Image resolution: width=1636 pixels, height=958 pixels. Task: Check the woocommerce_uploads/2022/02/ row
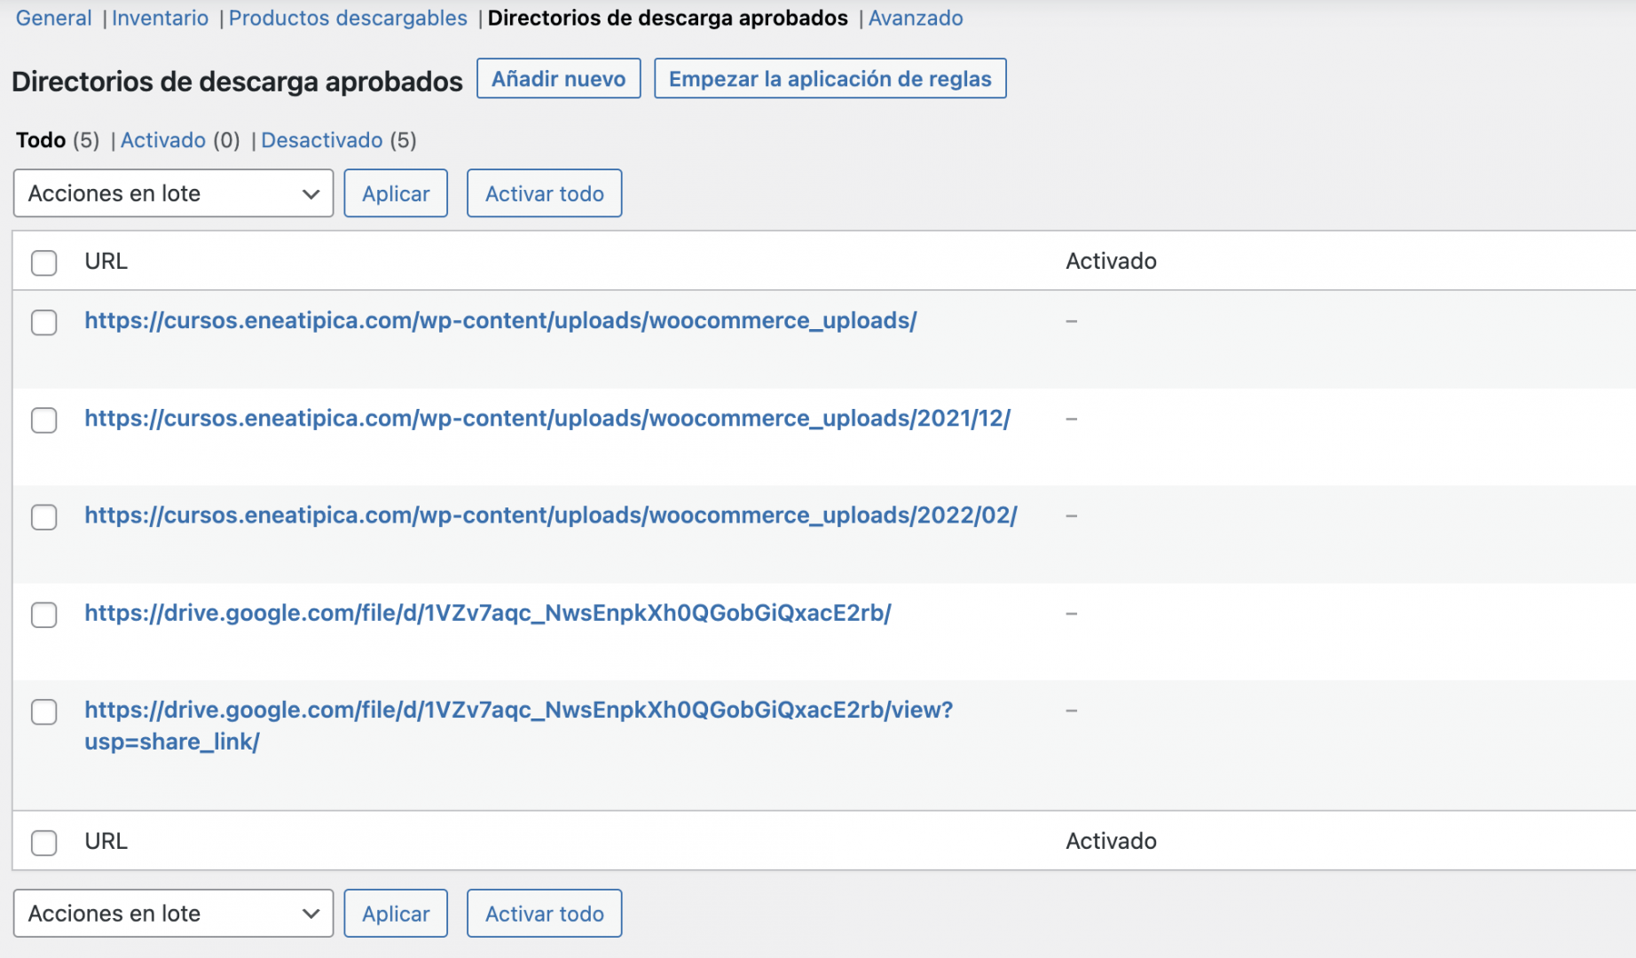pyautogui.click(x=43, y=517)
